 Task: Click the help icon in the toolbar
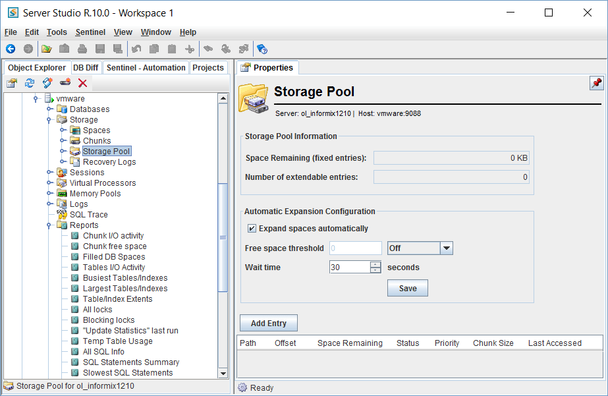point(262,49)
